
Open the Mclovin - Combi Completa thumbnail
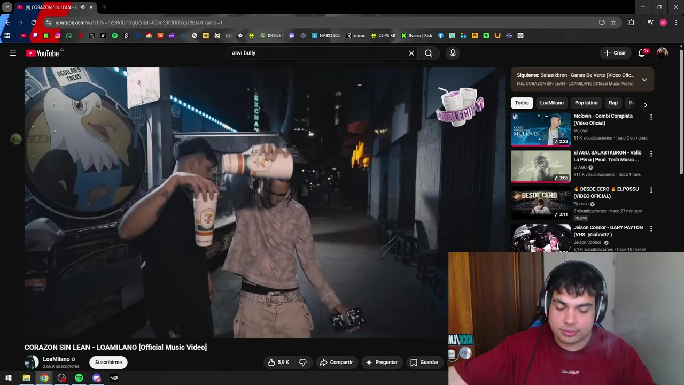[541, 129]
